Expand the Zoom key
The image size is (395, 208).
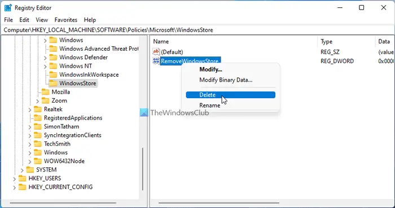tap(38, 101)
